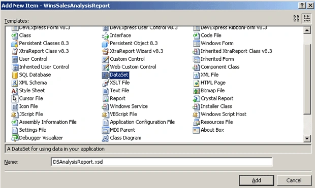Viewport: 315px width, 188px height.
Task: Switch templates to large icons view
Action: (296, 18)
